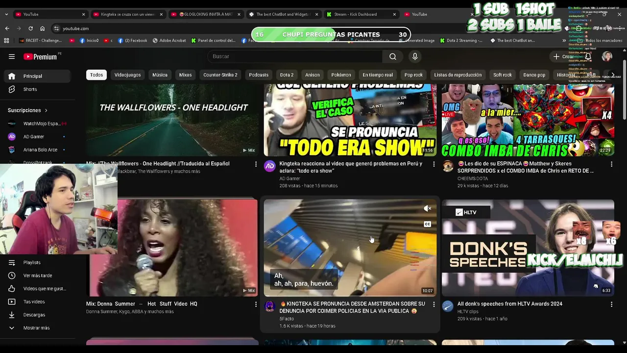Select the En tiempo real chip
The width and height of the screenshot is (627, 353).
point(378,75)
